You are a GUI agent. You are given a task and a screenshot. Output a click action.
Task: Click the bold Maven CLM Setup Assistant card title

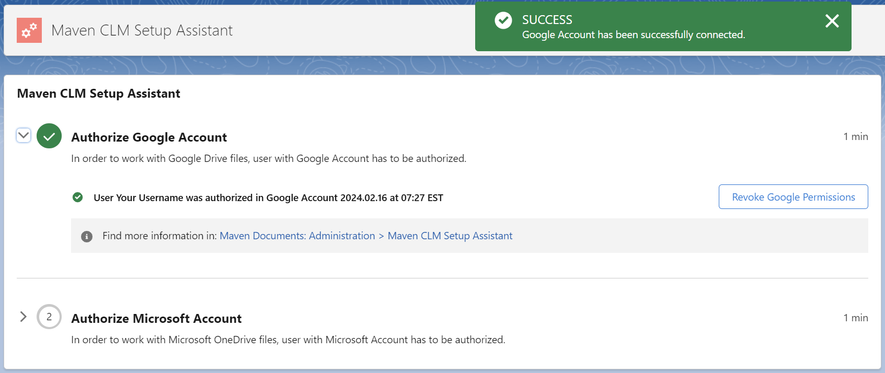pos(99,94)
